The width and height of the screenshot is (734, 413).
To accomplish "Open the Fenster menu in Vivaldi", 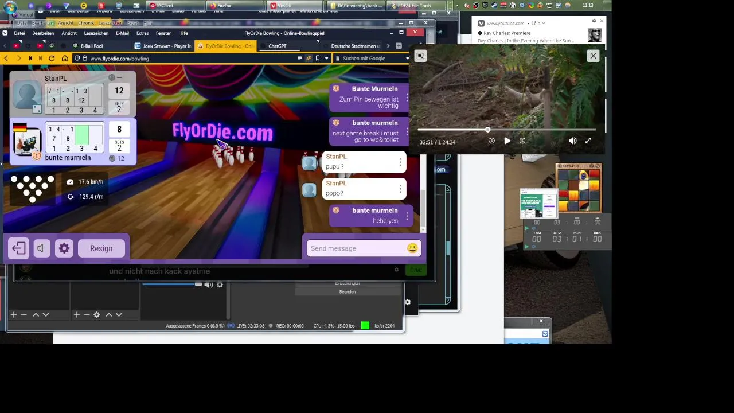I will pos(163,33).
